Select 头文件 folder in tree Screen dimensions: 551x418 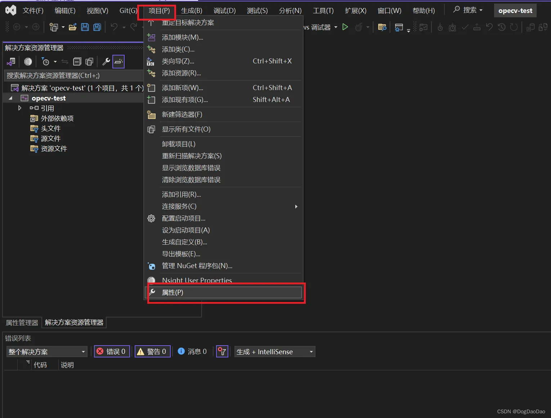[50, 128]
